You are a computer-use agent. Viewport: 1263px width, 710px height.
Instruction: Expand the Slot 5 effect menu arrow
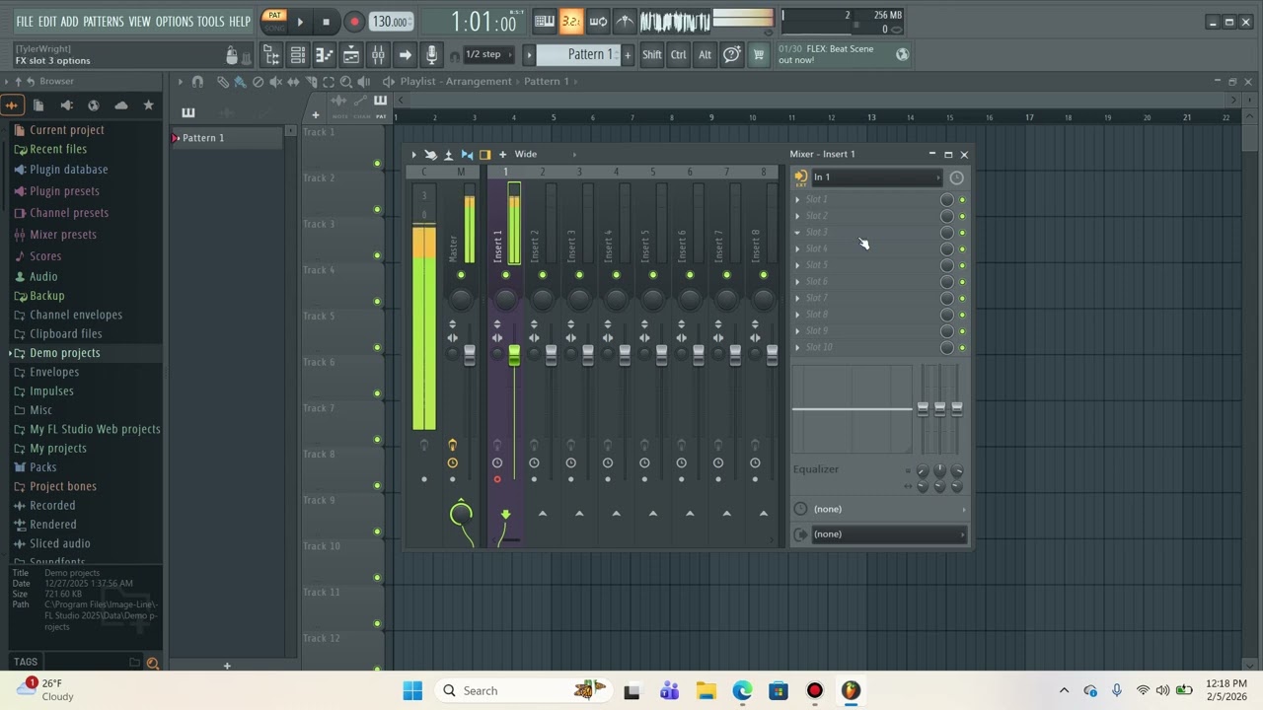[x=797, y=265]
